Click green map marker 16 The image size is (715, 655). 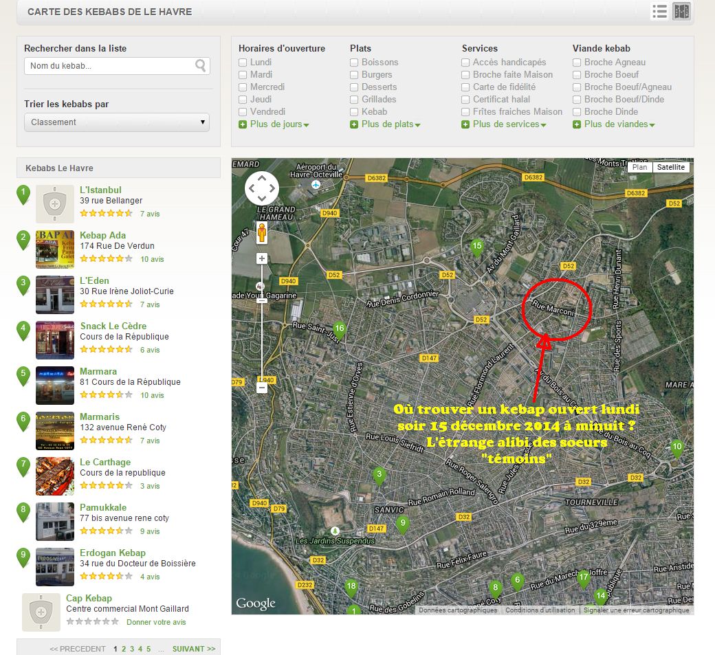(339, 330)
